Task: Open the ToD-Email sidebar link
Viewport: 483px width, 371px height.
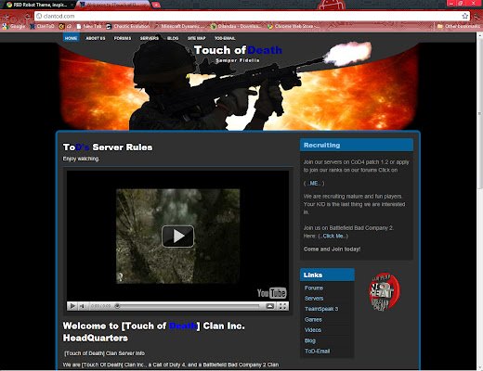Action: pyautogui.click(x=318, y=351)
